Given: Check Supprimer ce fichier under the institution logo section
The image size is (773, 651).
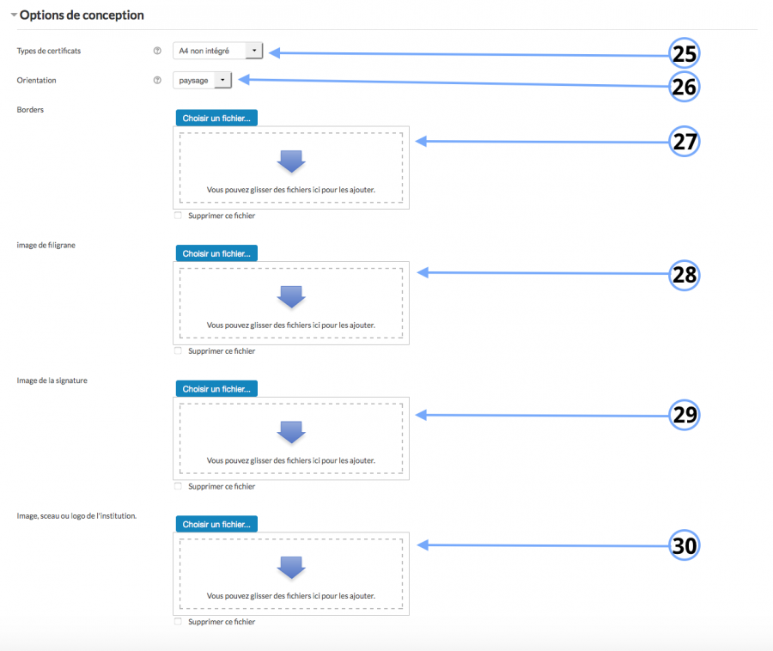Looking at the screenshot, I should click(x=177, y=621).
